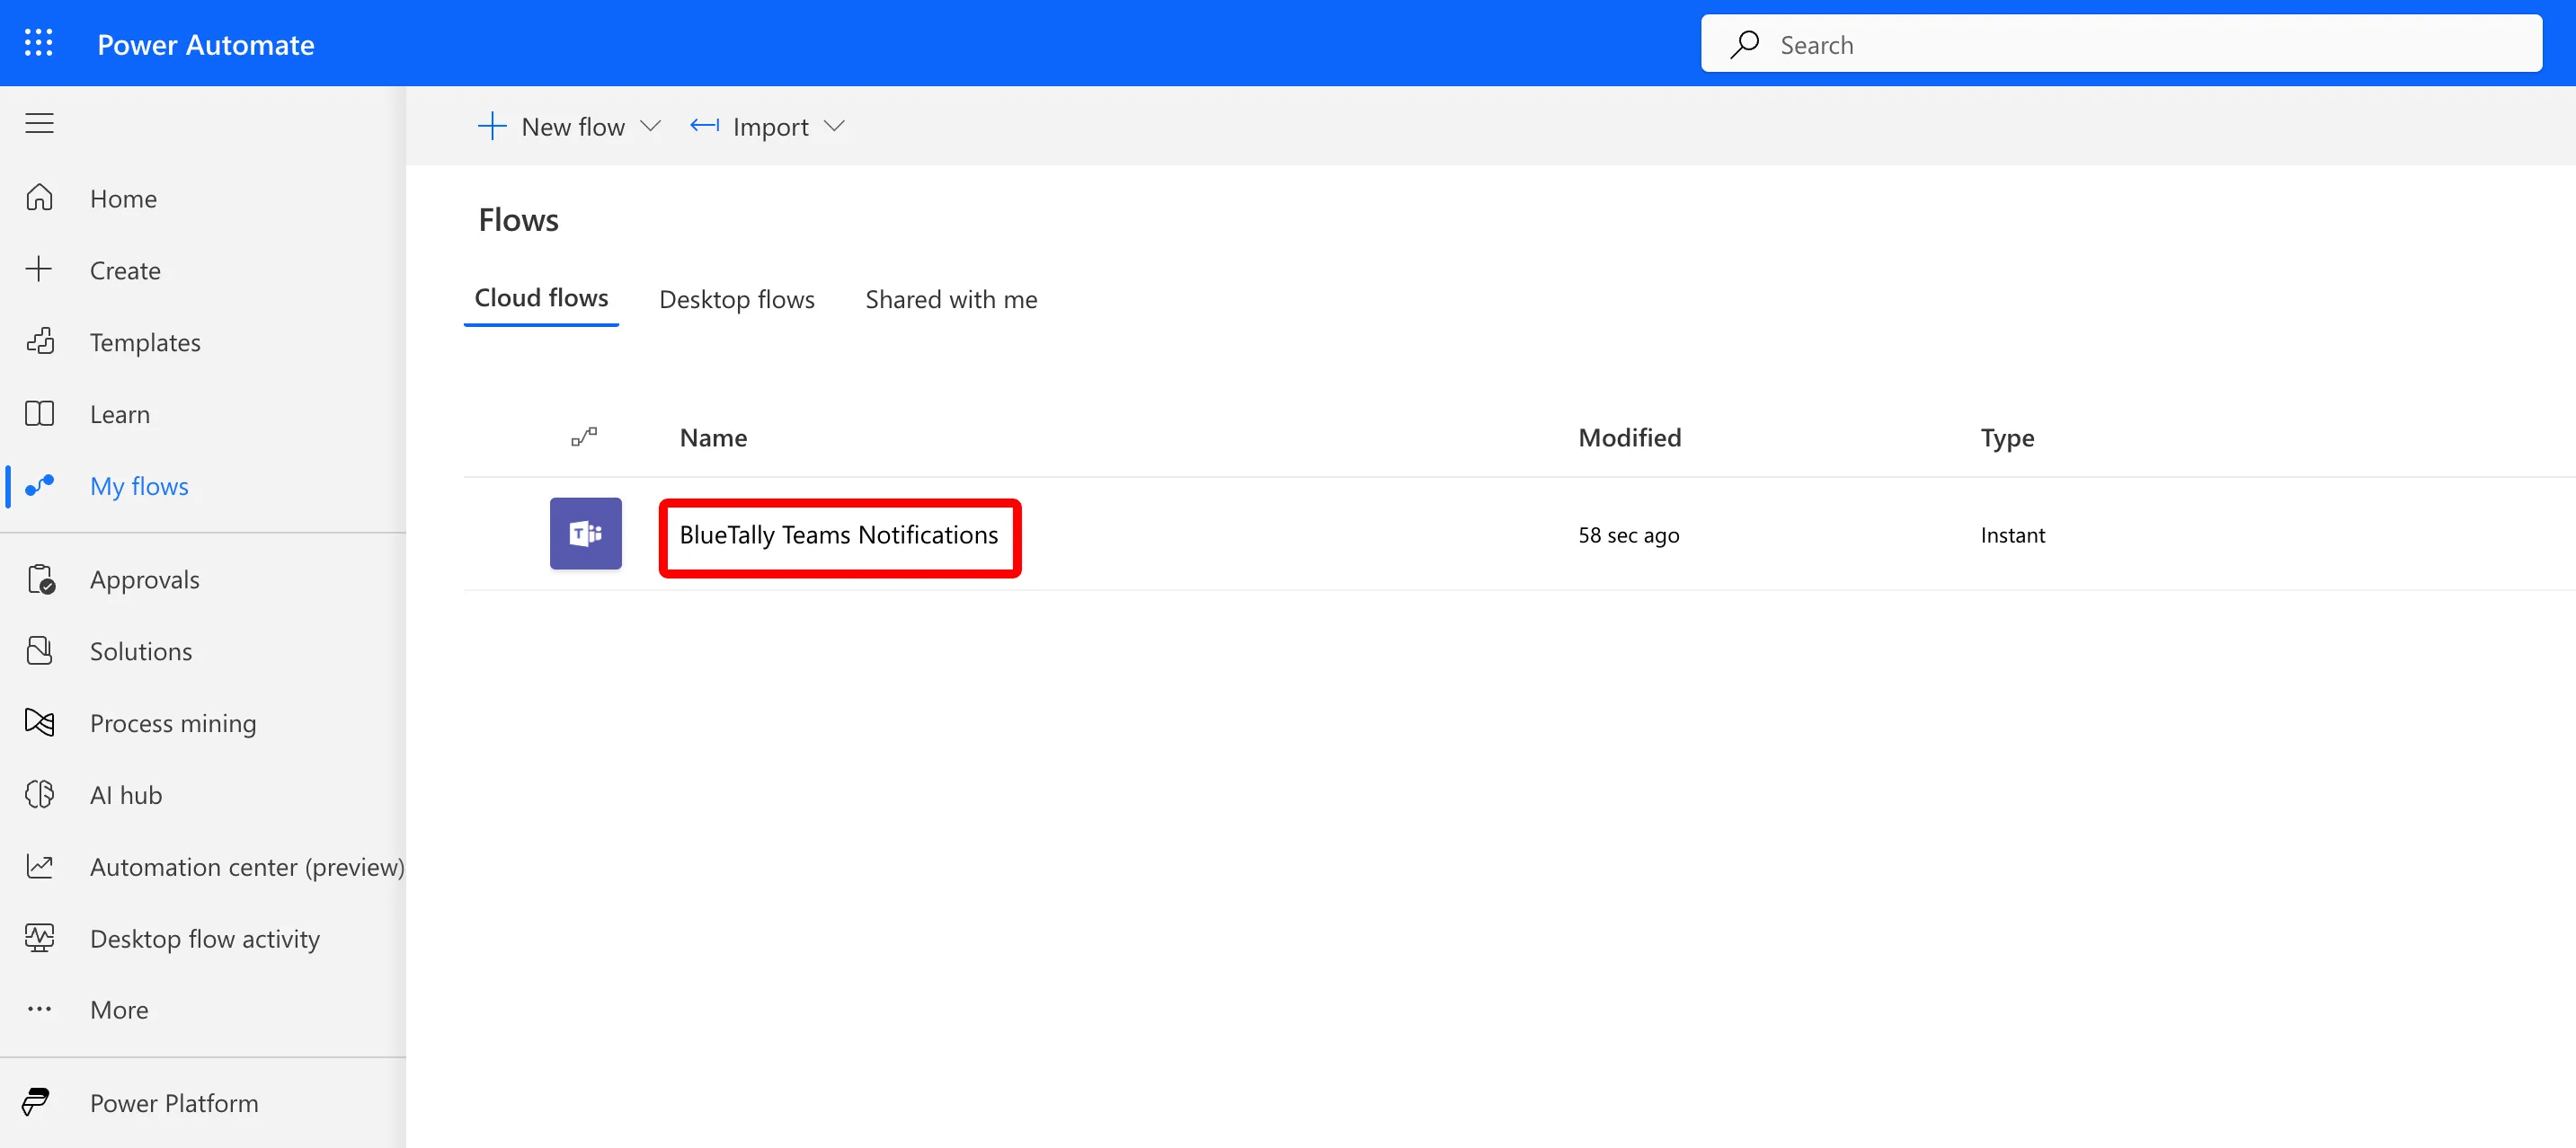
Task: Click the Flows page heading
Action: (x=518, y=219)
